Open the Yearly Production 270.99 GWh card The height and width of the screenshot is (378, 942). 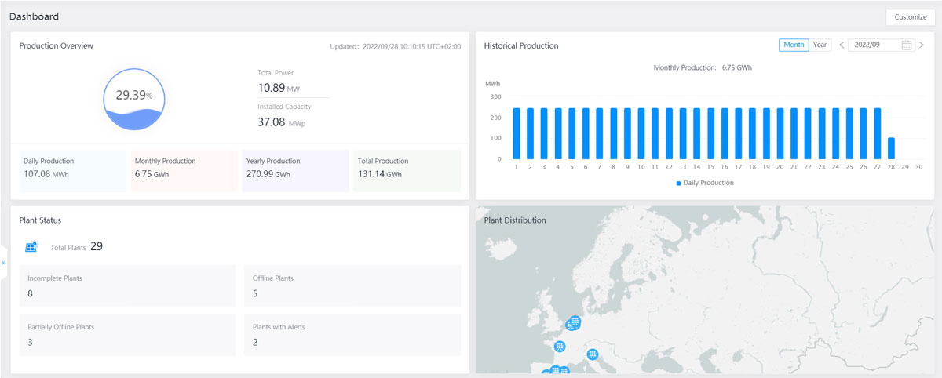click(x=295, y=171)
